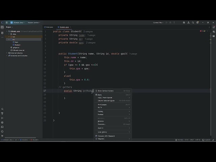
Task: Go to next highlighted error arrow
Action: [x=210, y=31]
